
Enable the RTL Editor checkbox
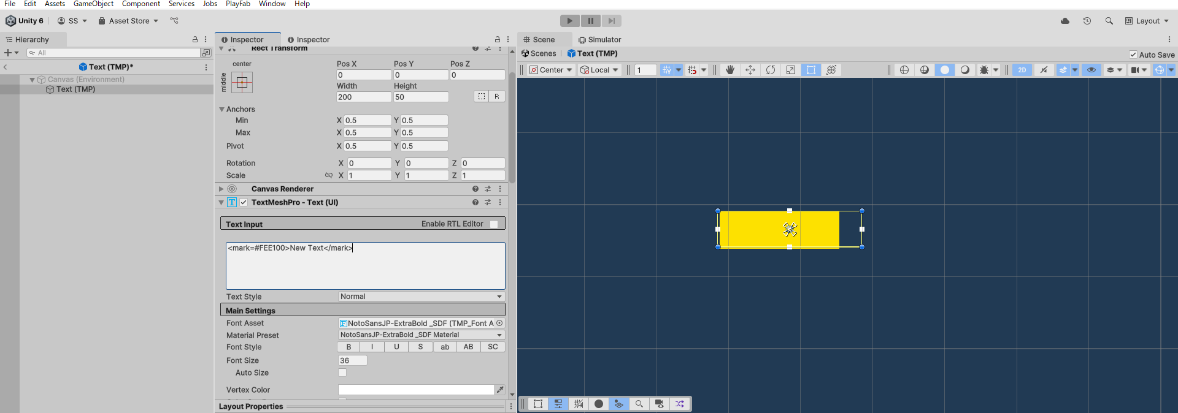point(494,224)
